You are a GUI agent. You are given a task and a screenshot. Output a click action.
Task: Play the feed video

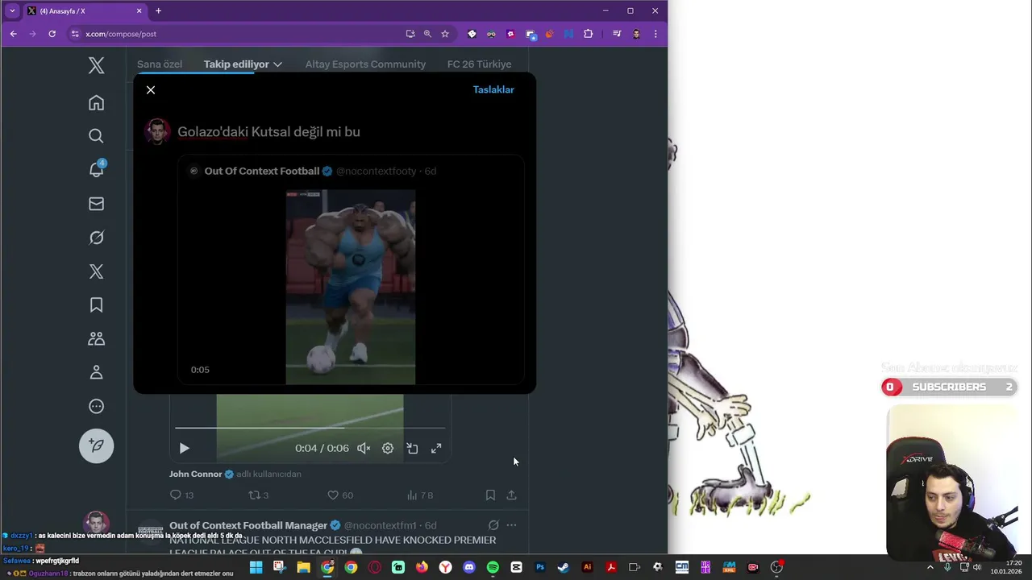pos(184,449)
